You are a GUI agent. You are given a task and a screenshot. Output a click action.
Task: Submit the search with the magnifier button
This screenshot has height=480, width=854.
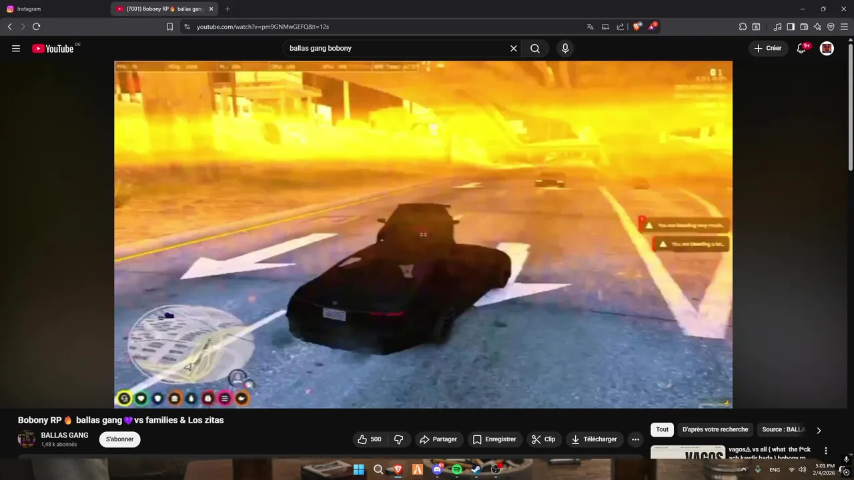click(535, 49)
